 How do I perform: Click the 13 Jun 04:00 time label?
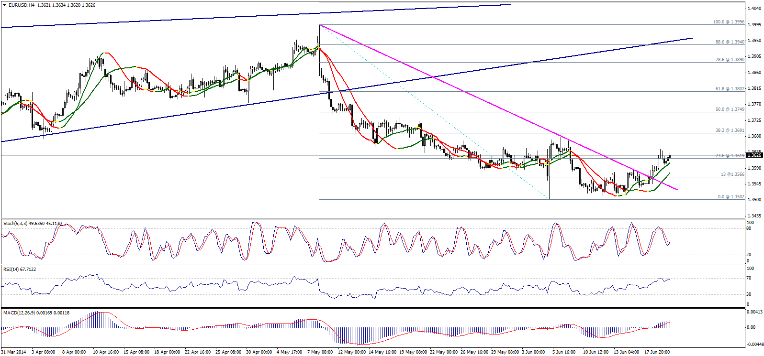[626, 352]
